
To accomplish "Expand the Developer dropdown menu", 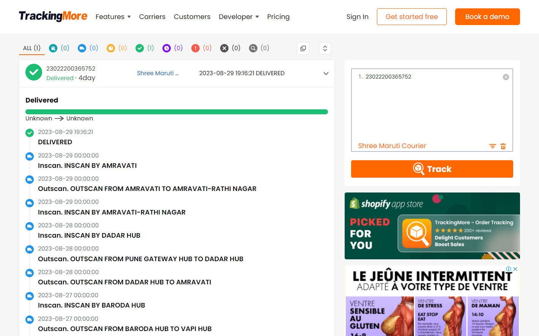I will (239, 17).
